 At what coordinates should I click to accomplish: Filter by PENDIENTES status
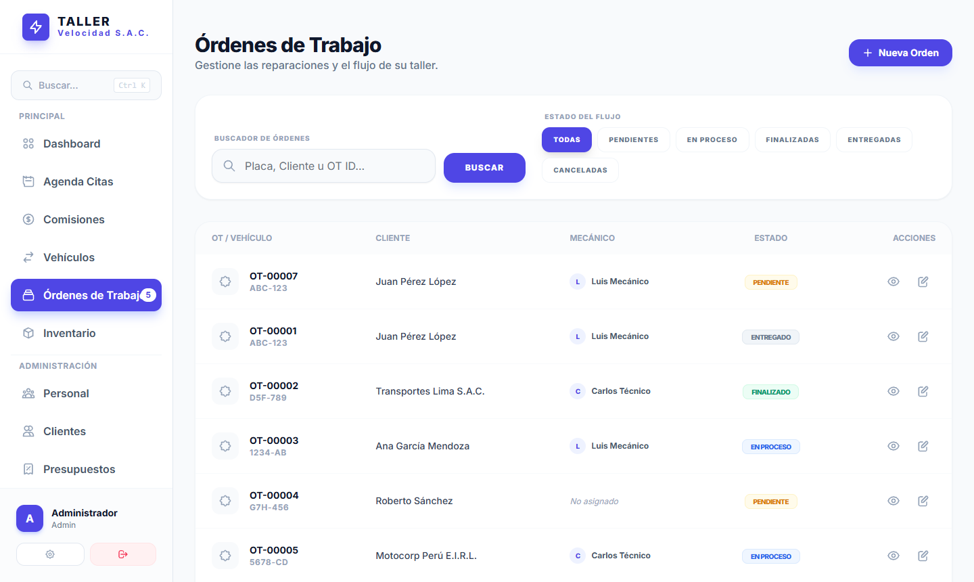[x=634, y=139]
